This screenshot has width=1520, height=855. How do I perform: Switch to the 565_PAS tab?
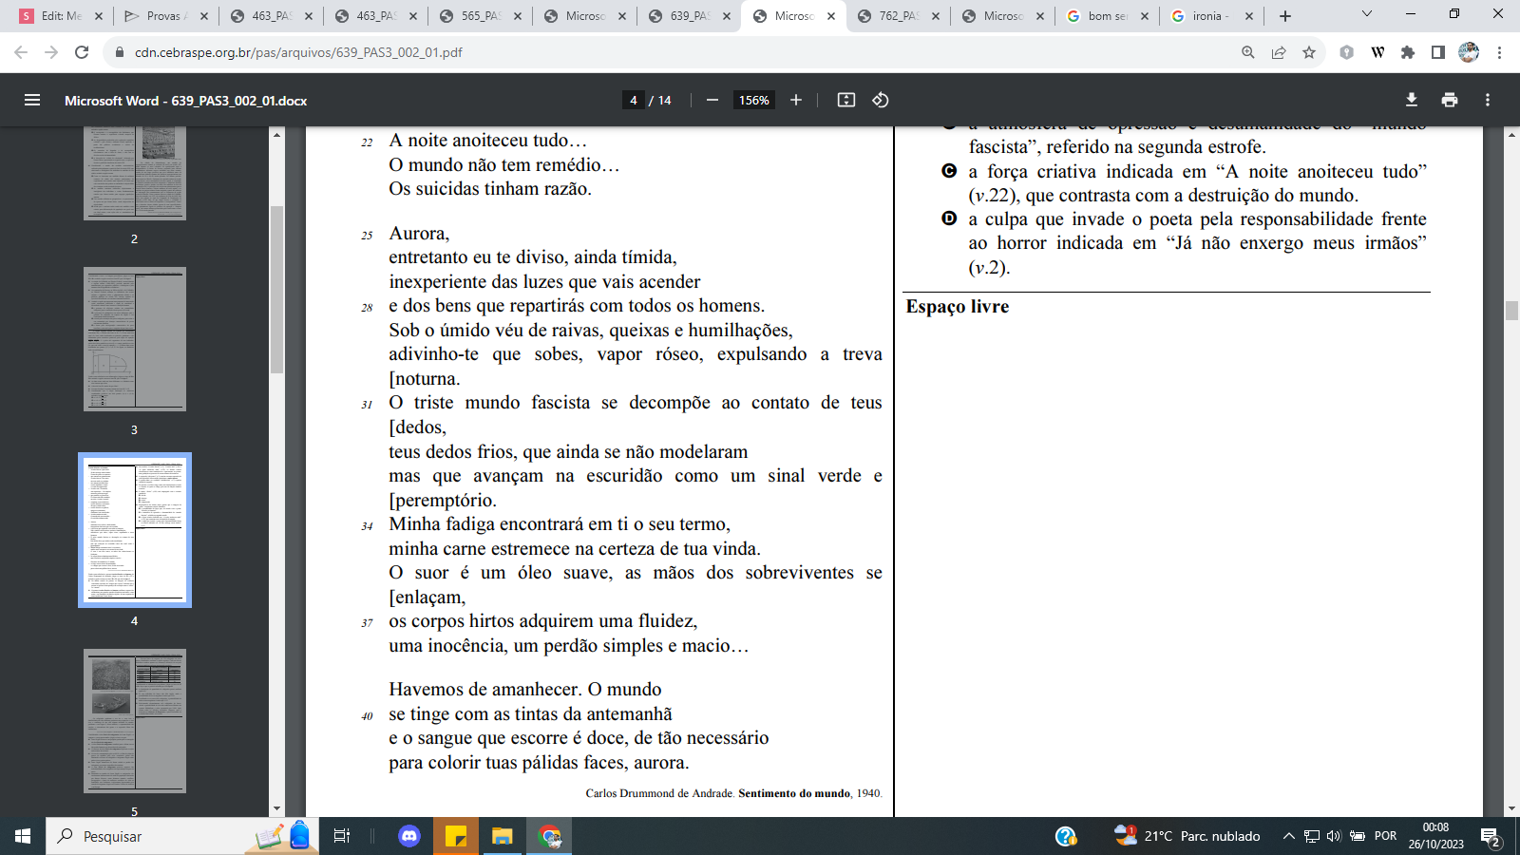(480, 16)
